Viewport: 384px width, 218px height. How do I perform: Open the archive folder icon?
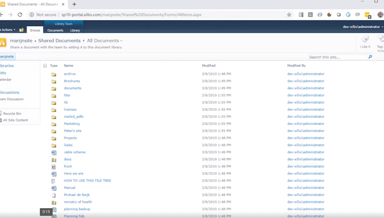tap(54, 74)
